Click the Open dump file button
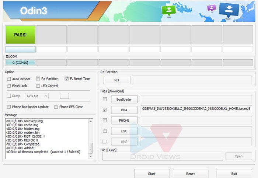Viewport: 258px width, 178px height. click(x=238, y=156)
